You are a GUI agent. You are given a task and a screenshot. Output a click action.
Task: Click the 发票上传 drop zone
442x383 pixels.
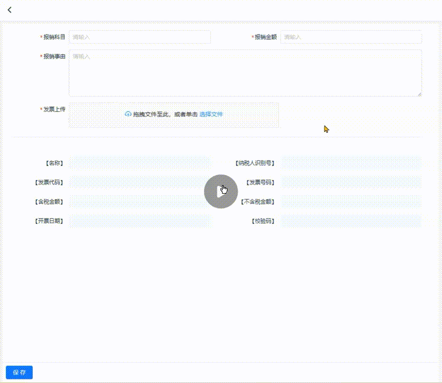[174, 115]
